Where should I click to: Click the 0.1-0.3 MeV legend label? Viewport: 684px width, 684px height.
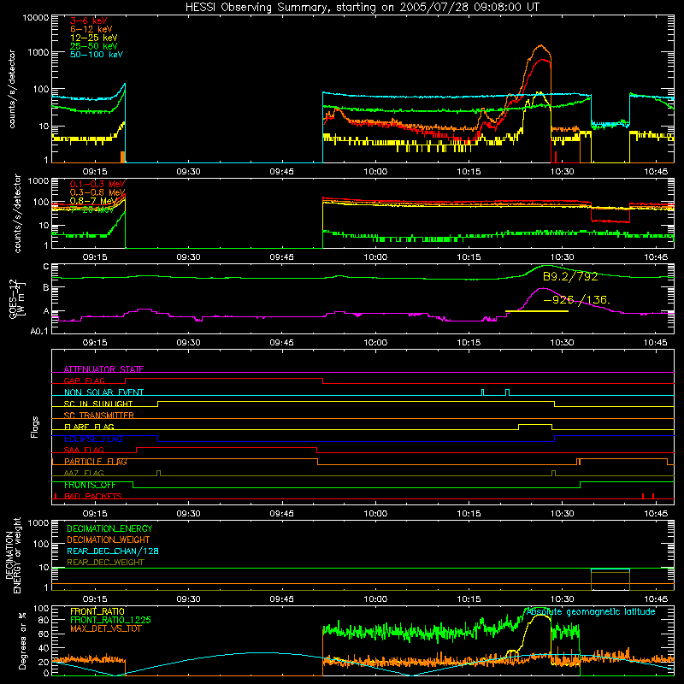tap(97, 184)
